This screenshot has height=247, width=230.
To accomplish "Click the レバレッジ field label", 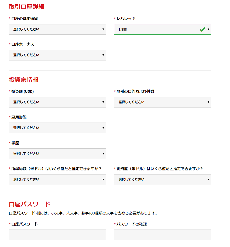I will (126, 19).
